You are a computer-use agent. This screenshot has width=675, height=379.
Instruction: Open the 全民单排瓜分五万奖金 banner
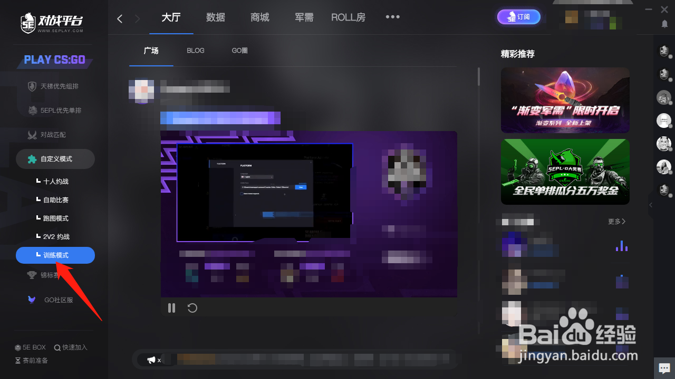pos(565,172)
